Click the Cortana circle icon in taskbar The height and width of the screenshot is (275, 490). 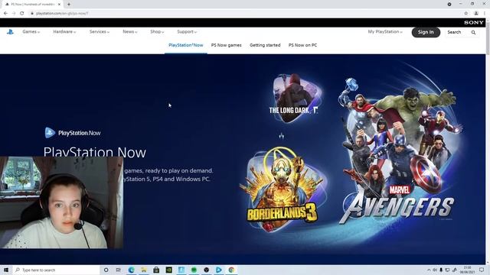coord(106,270)
